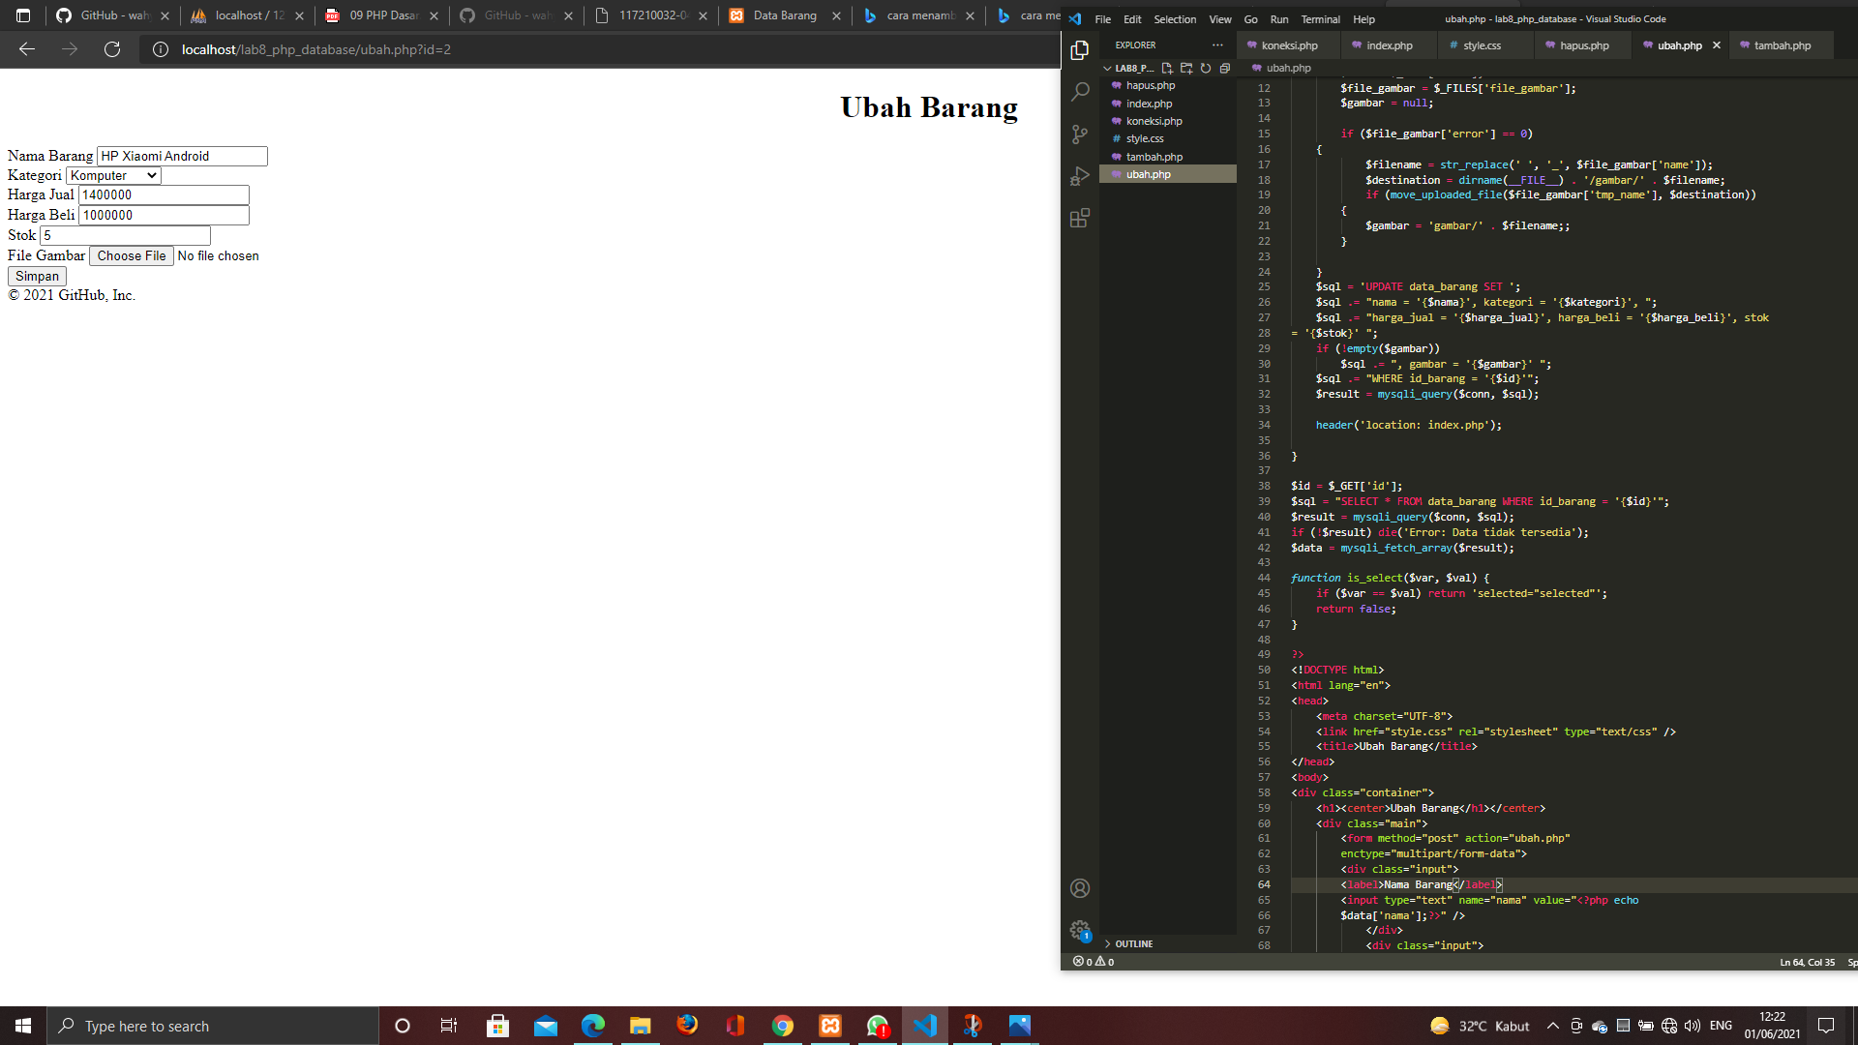Screen dimensions: 1858x1045
Task: Click the errors and warnings indicator
Action: pos(1092,962)
